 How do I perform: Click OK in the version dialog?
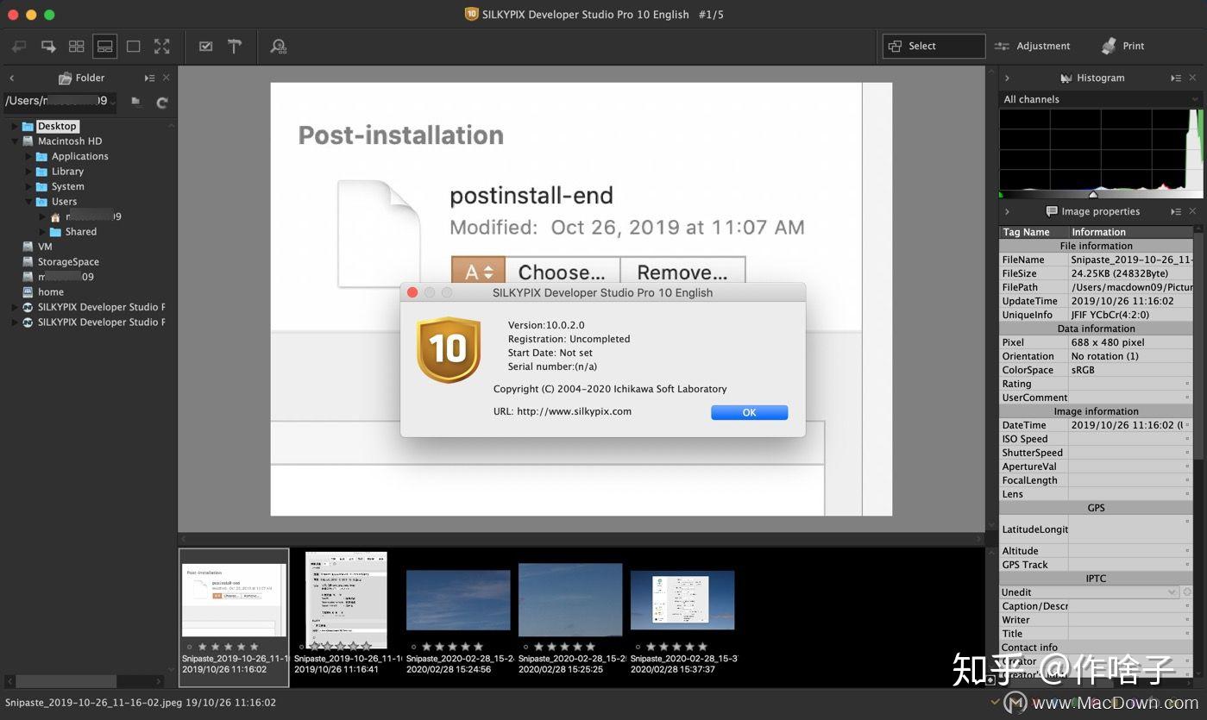coord(749,412)
